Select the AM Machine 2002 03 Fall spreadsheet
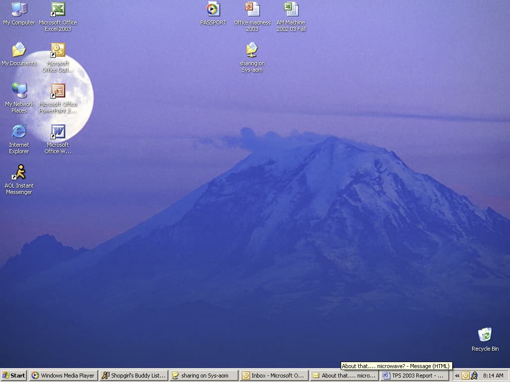This screenshot has height=382, width=510. [291, 10]
